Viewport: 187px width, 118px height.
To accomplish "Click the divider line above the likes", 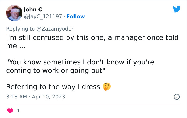I will point(93,104).
